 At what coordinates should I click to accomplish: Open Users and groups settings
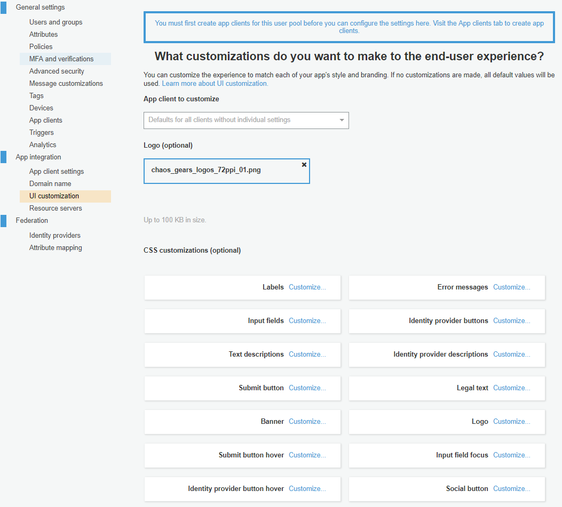coord(56,22)
